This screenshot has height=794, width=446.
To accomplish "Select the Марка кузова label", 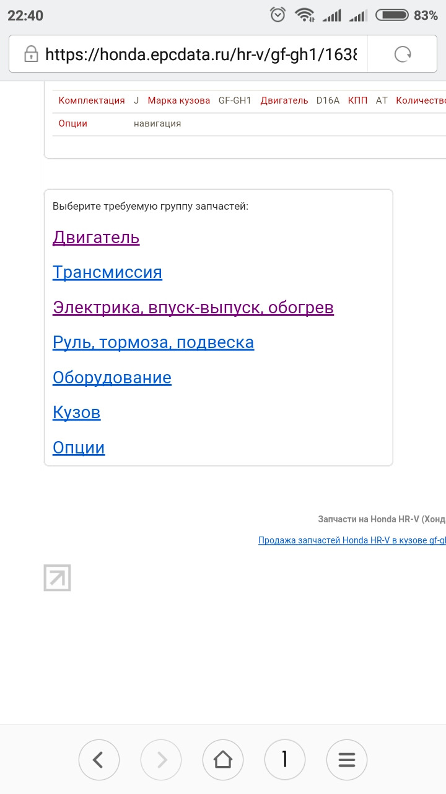I will click(x=179, y=100).
